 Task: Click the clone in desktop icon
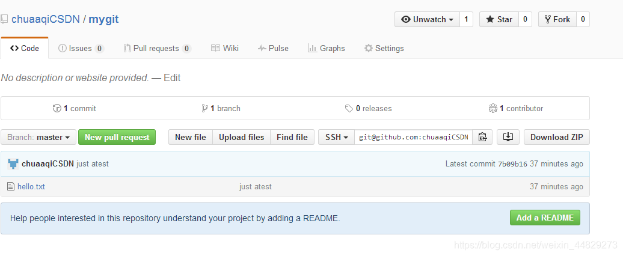pyautogui.click(x=508, y=138)
